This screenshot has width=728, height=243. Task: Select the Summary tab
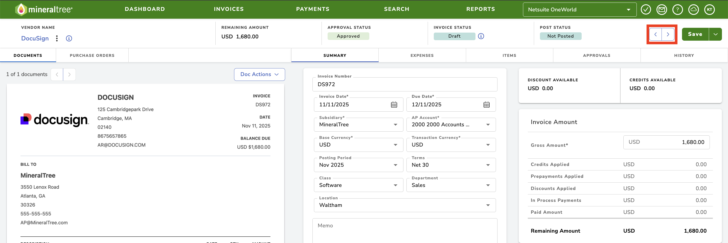[335, 55]
